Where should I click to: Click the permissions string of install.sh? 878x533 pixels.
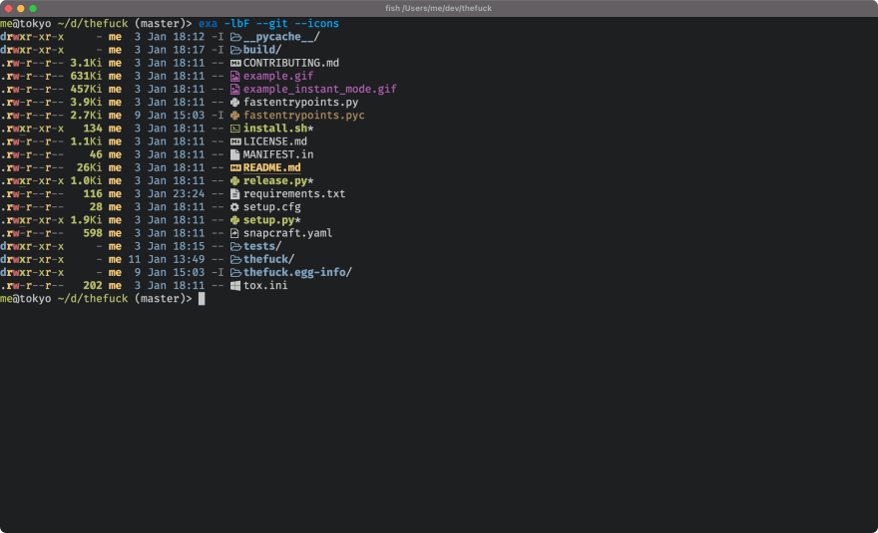[x=32, y=129]
